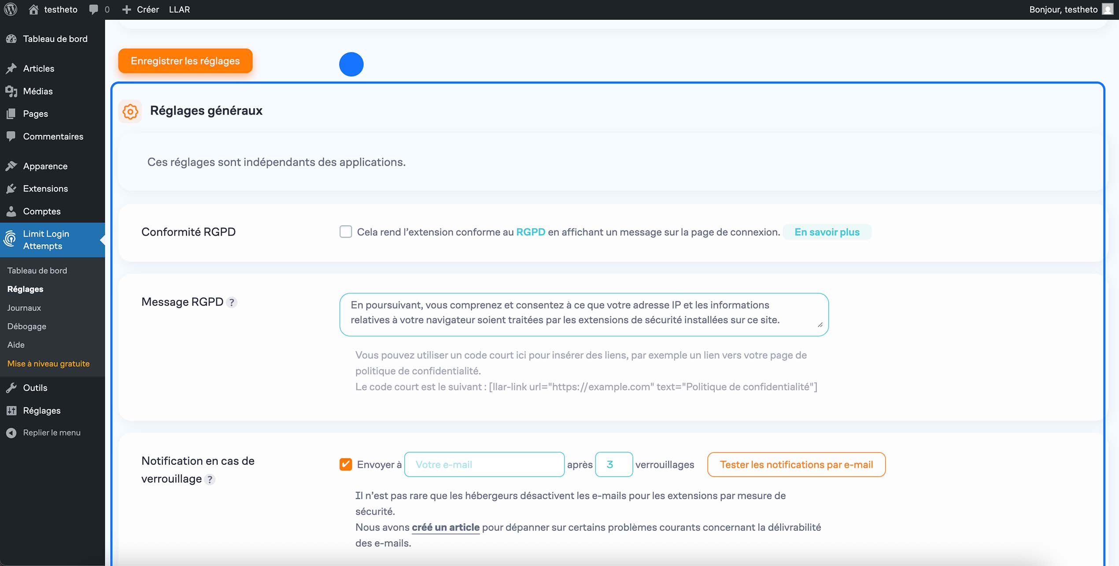Open comments via the speech bubble icon
Viewport: 1119px width, 566px height.
[x=93, y=9]
